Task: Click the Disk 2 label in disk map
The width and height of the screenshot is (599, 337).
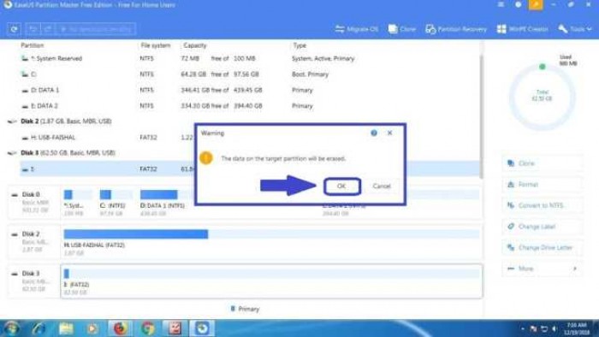Action: tap(32, 234)
